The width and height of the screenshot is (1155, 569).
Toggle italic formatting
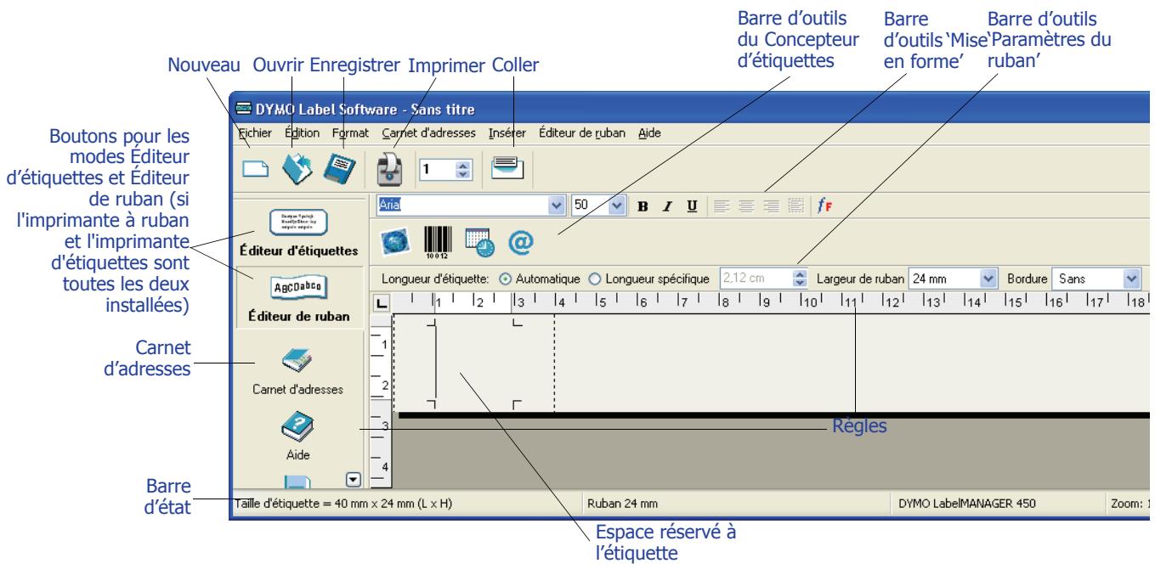coord(668,205)
